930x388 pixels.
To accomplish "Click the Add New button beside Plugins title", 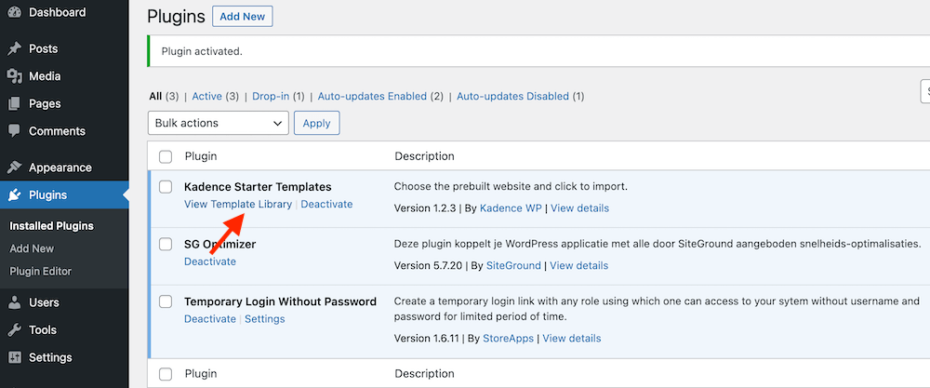I will 242,17.
